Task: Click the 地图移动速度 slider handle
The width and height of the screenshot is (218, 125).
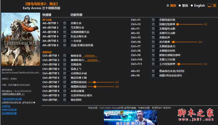Action: [95, 87]
